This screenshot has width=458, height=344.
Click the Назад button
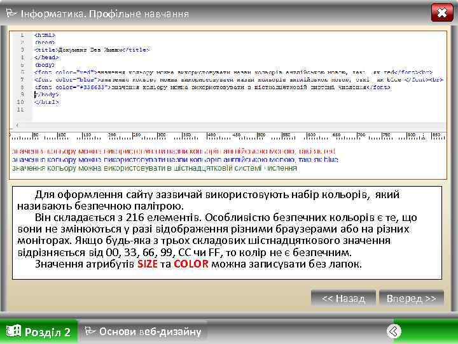343,298
